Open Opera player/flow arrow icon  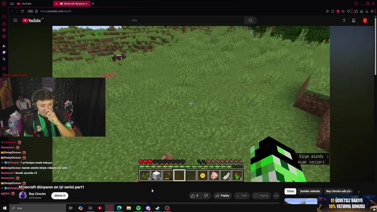(343, 11)
